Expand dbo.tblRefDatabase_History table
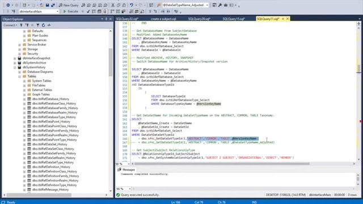 tap(24, 99)
